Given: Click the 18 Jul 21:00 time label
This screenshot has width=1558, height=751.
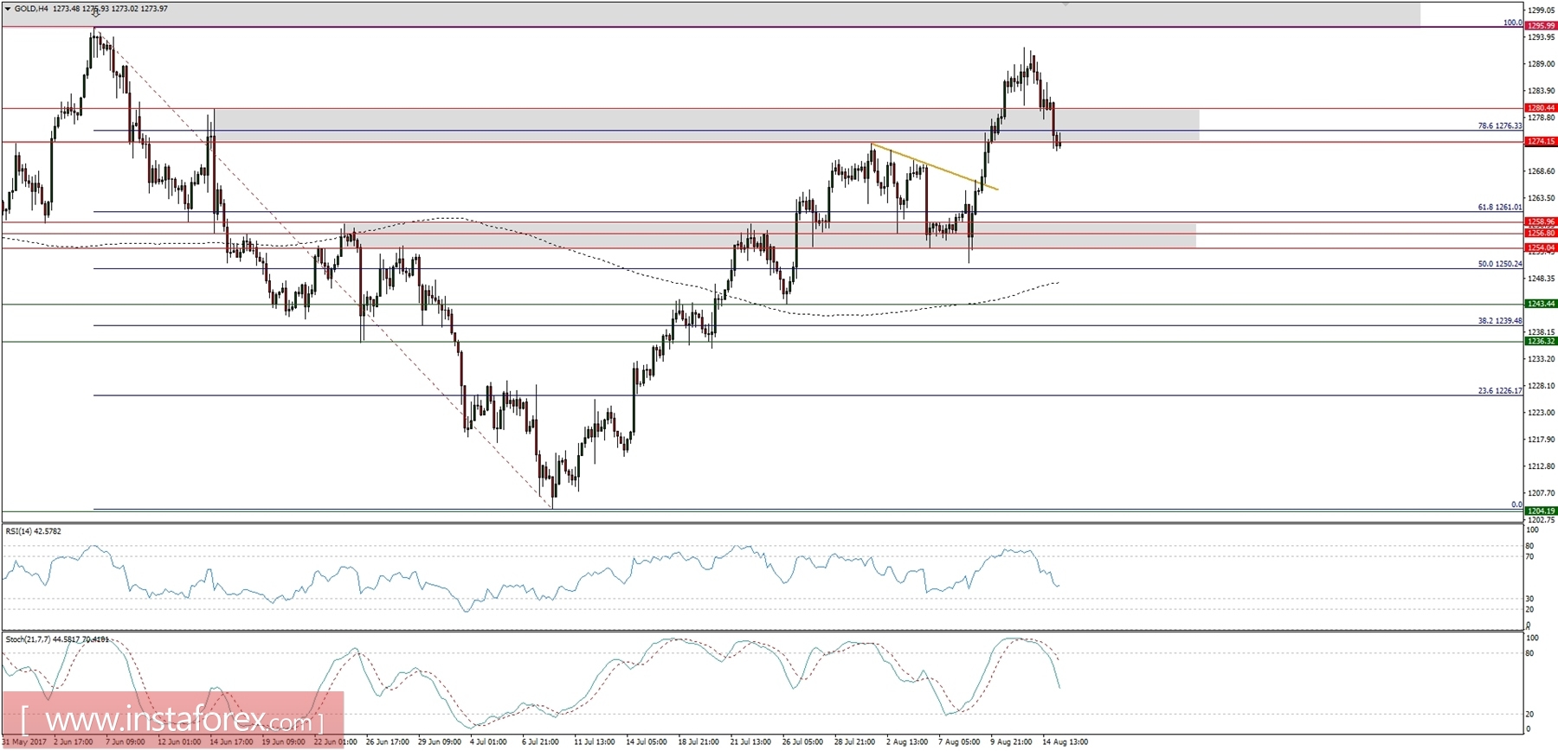Looking at the screenshot, I should pos(699,741).
